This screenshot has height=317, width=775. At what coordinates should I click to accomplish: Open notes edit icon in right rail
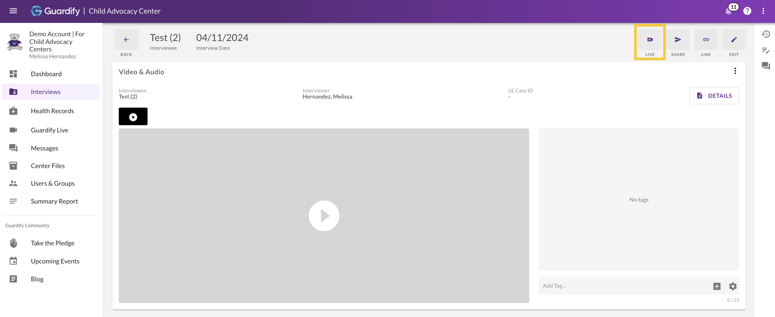click(x=766, y=50)
